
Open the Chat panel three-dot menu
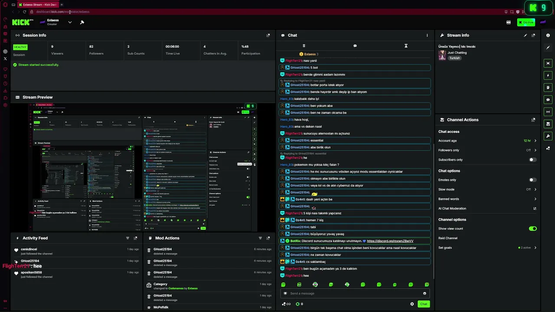coord(427,35)
